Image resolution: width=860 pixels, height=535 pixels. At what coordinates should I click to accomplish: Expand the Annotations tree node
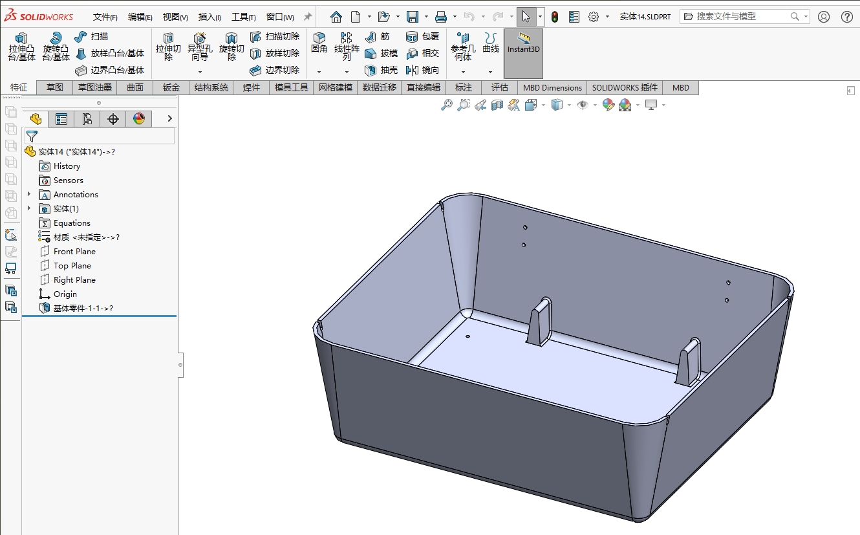pos(29,194)
